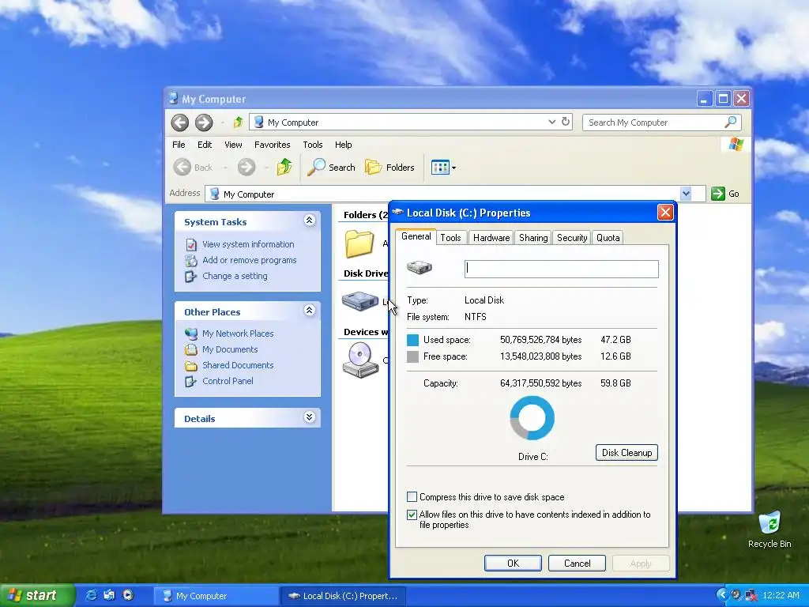Click Show Desktop quick launch icon
The image size is (809, 607).
(109, 595)
